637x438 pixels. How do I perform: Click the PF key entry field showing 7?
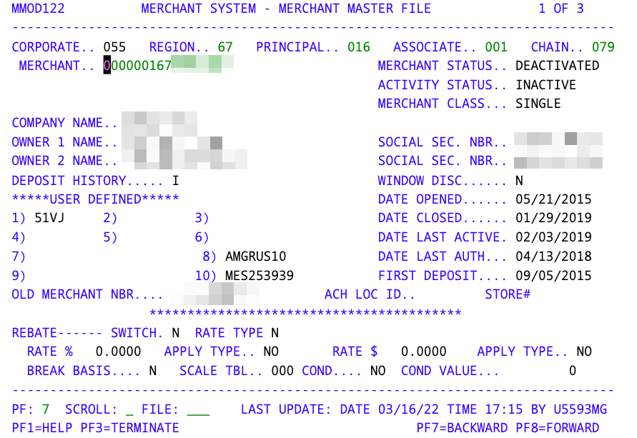click(46, 409)
